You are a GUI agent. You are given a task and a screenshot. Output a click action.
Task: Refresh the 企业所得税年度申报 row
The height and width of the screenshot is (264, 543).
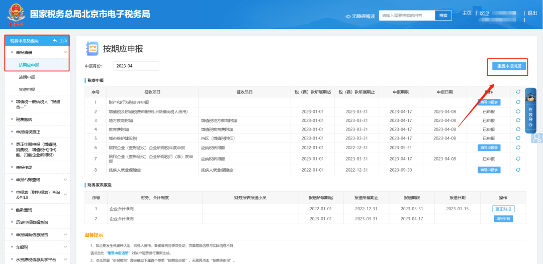518,148
